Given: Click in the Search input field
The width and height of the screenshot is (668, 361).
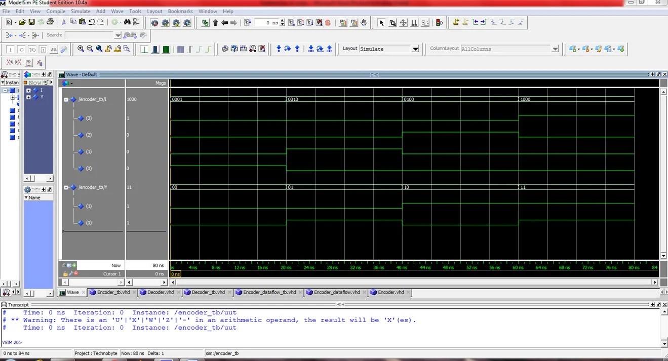Looking at the screenshot, I should pos(90,35).
